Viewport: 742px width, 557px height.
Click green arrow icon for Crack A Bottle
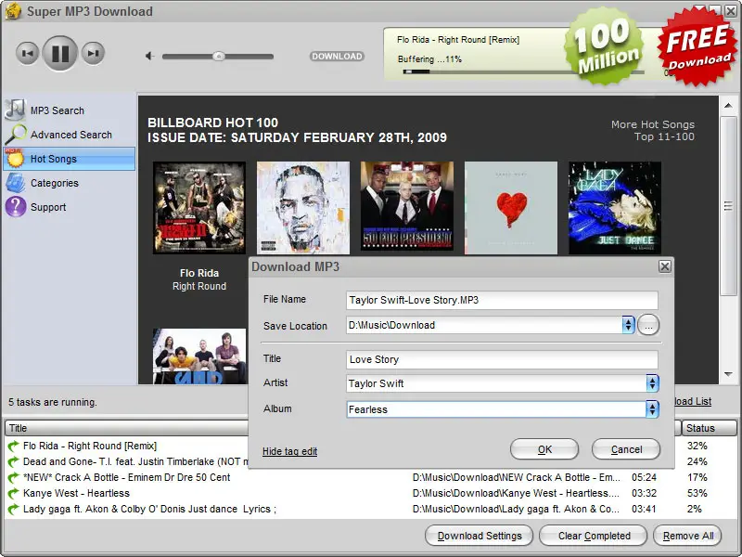[x=13, y=477]
